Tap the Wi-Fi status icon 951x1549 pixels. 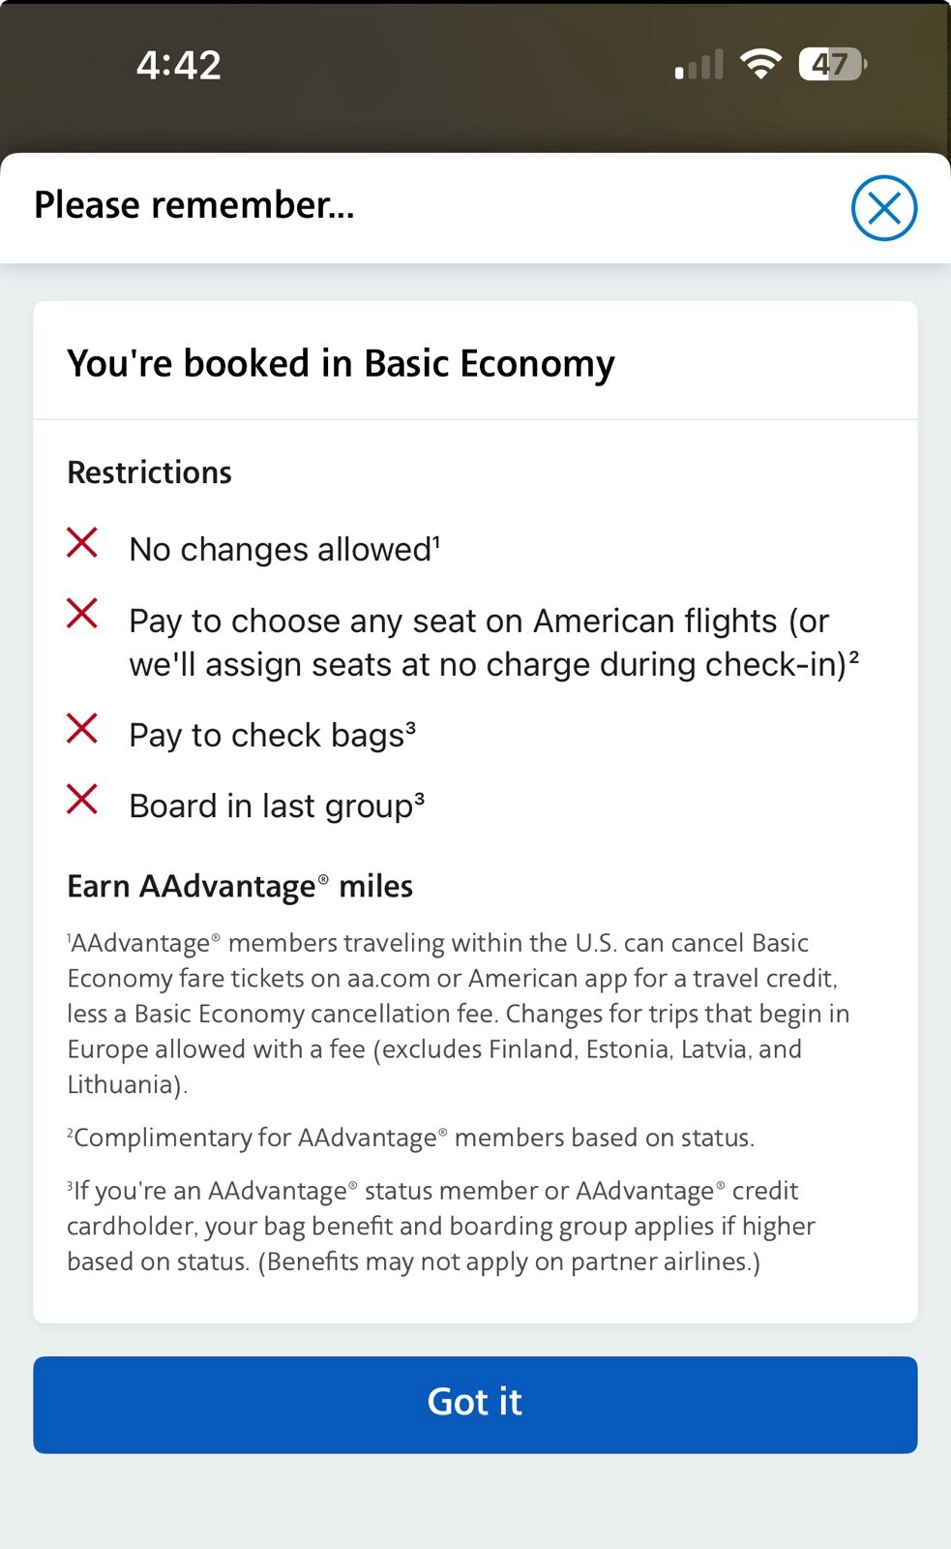760,65
